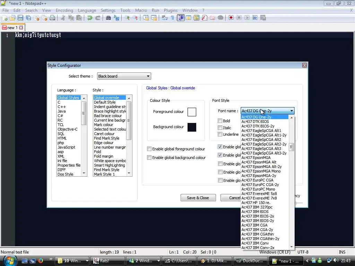Click the Windows Start orb
Viewport: 355px width, 266px height.
coord(10,261)
